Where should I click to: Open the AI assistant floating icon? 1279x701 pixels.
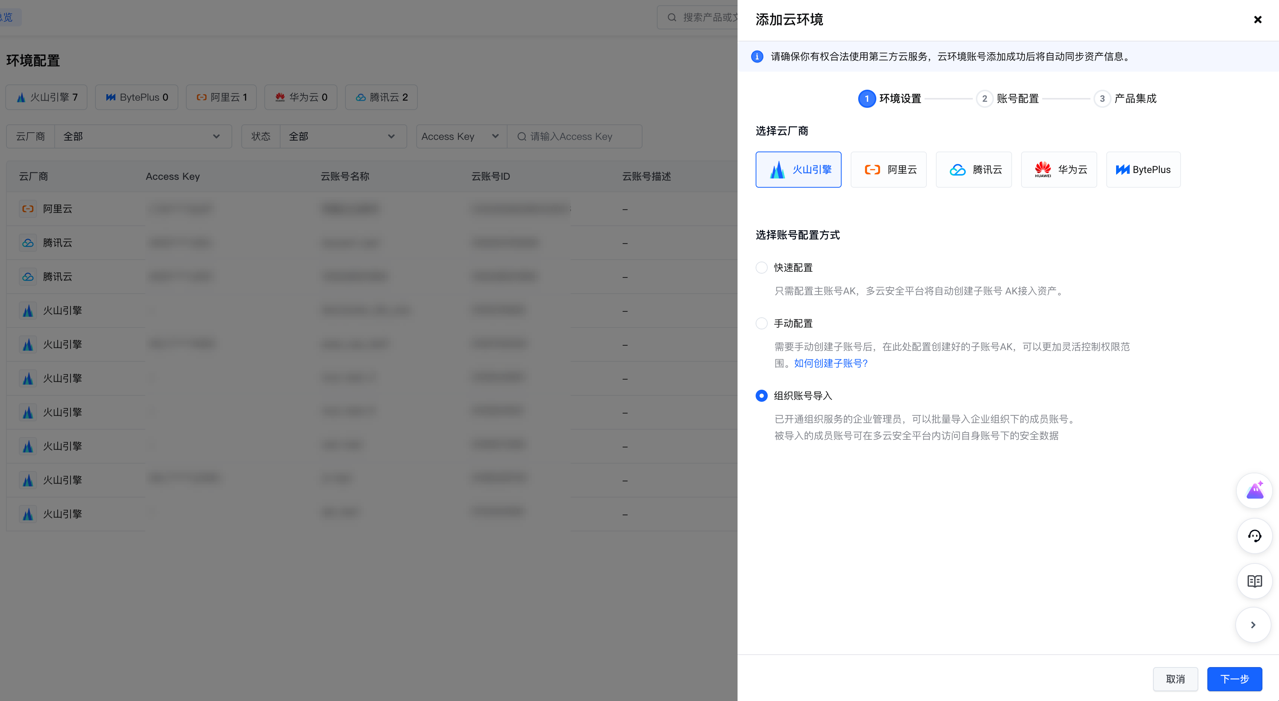1254,491
